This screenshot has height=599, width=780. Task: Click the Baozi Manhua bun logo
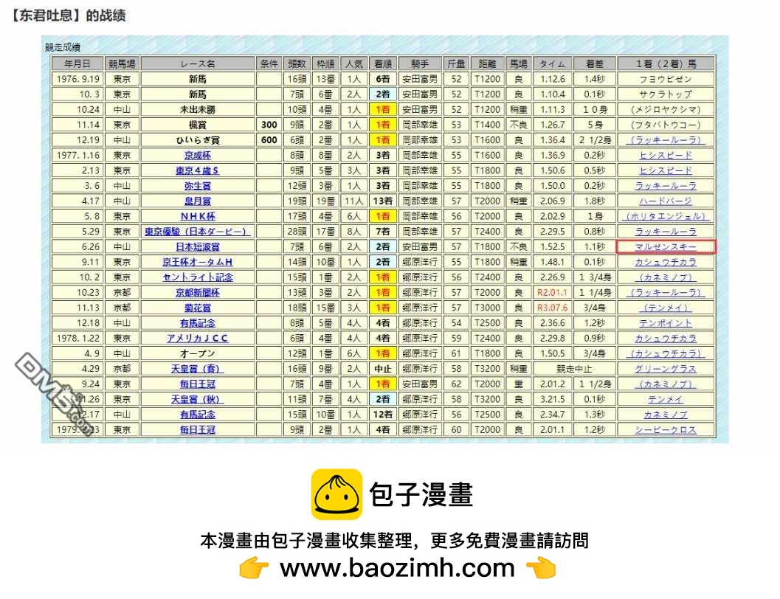(x=336, y=494)
